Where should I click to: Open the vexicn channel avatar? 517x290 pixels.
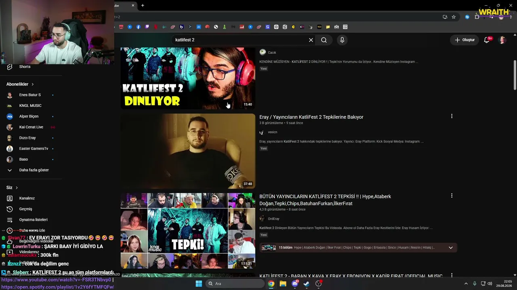tap(262, 132)
